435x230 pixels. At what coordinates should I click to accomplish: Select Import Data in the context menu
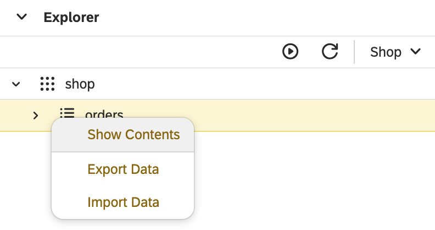pos(122,202)
